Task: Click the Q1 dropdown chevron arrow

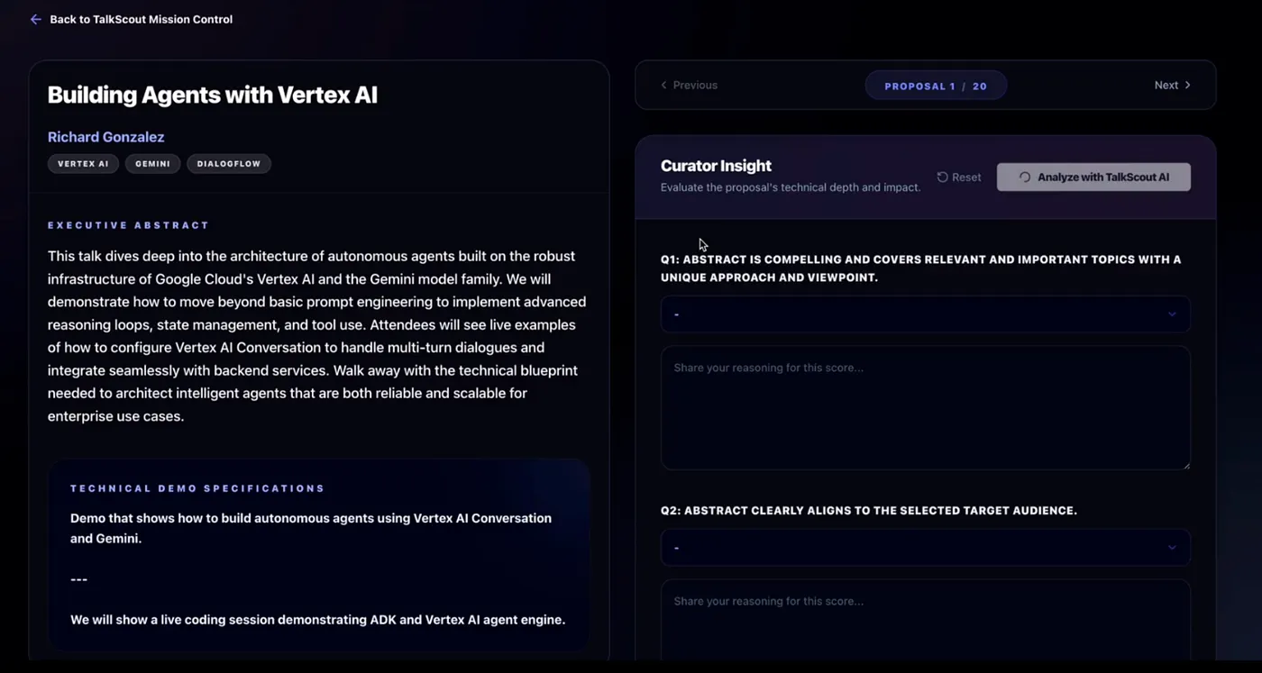Action: pos(1172,314)
